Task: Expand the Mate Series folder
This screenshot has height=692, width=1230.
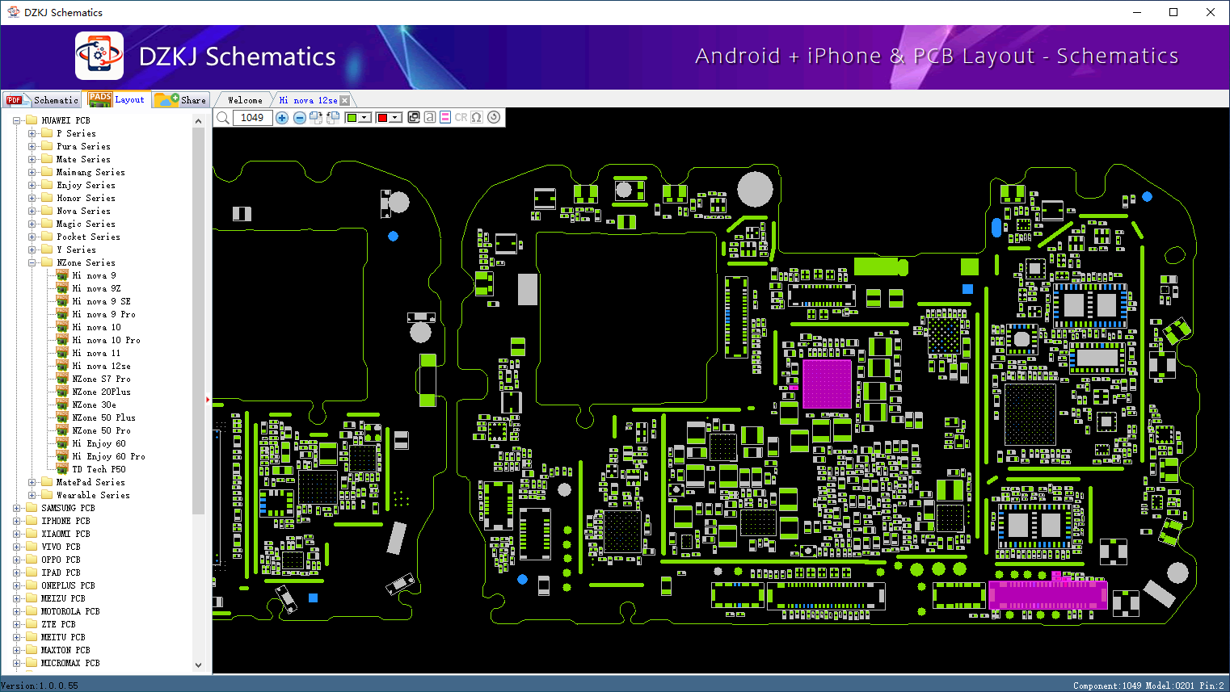Action: click(x=32, y=159)
